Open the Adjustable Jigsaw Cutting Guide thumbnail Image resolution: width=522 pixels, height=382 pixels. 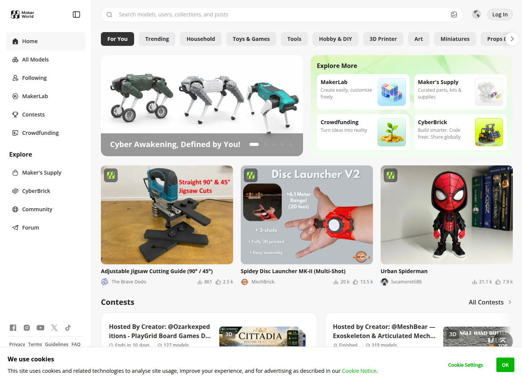pyautogui.click(x=167, y=215)
